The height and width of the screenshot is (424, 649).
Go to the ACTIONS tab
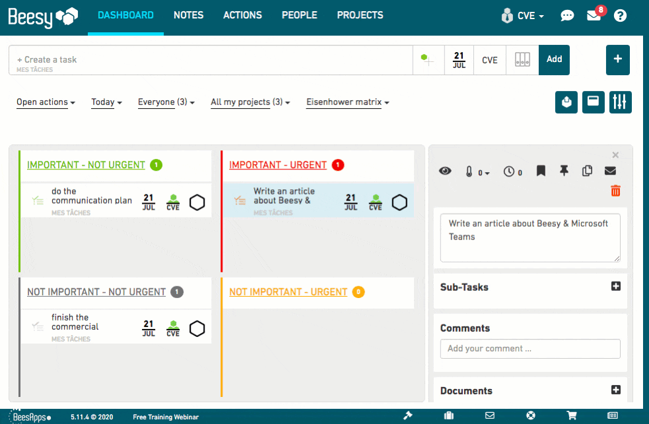(242, 15)
